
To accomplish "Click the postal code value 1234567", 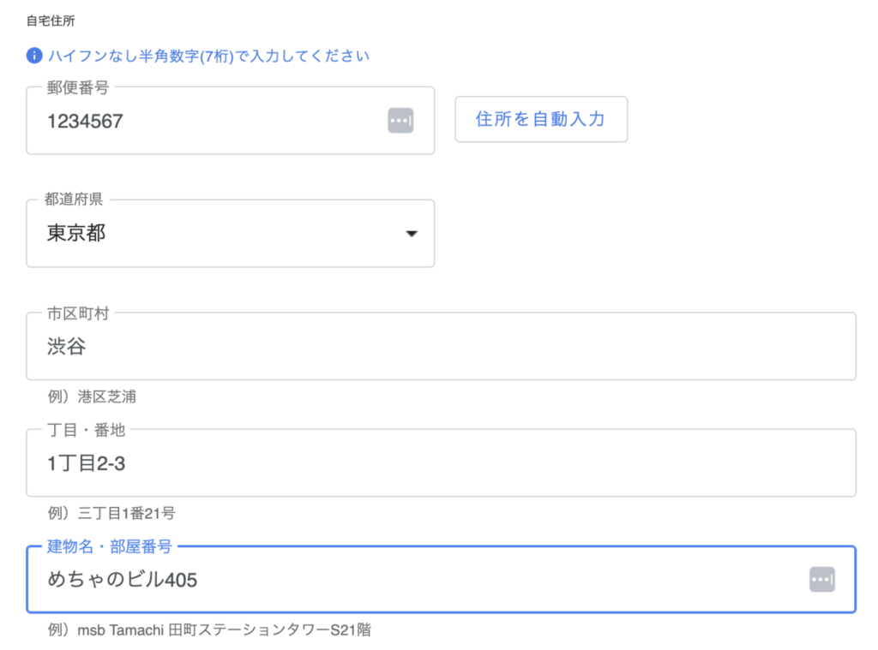I will click(x=85, y=122).
